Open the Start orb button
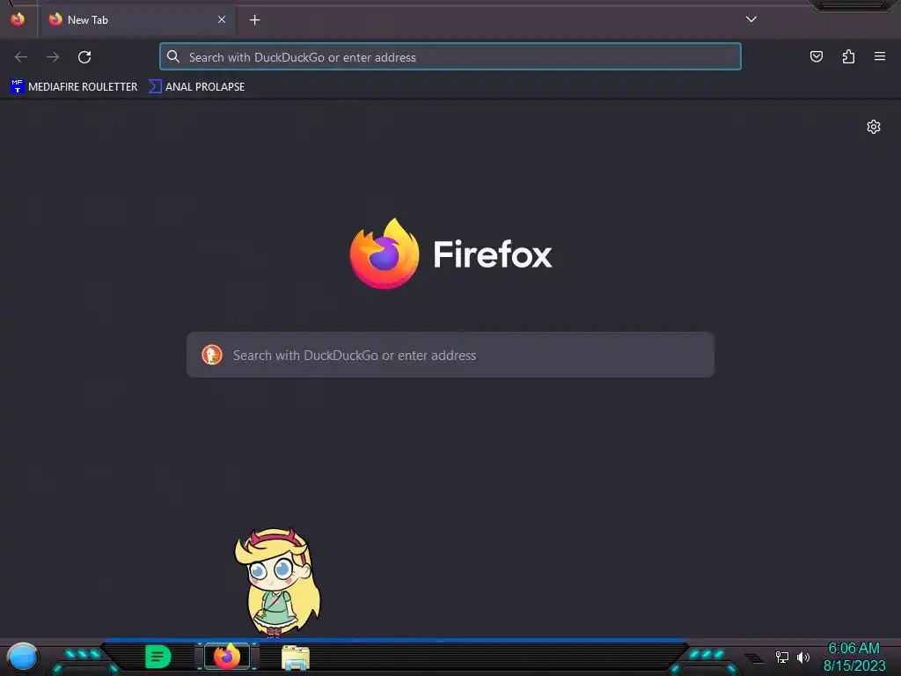This screenshot has width=901, height=676. coord(23,657)
